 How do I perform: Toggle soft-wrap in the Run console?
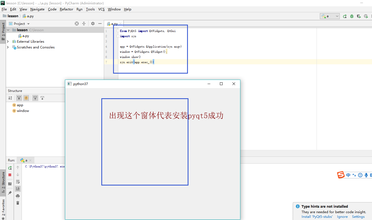[x=18, y=181]
